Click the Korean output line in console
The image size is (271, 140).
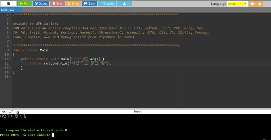[x=13, y=116]
